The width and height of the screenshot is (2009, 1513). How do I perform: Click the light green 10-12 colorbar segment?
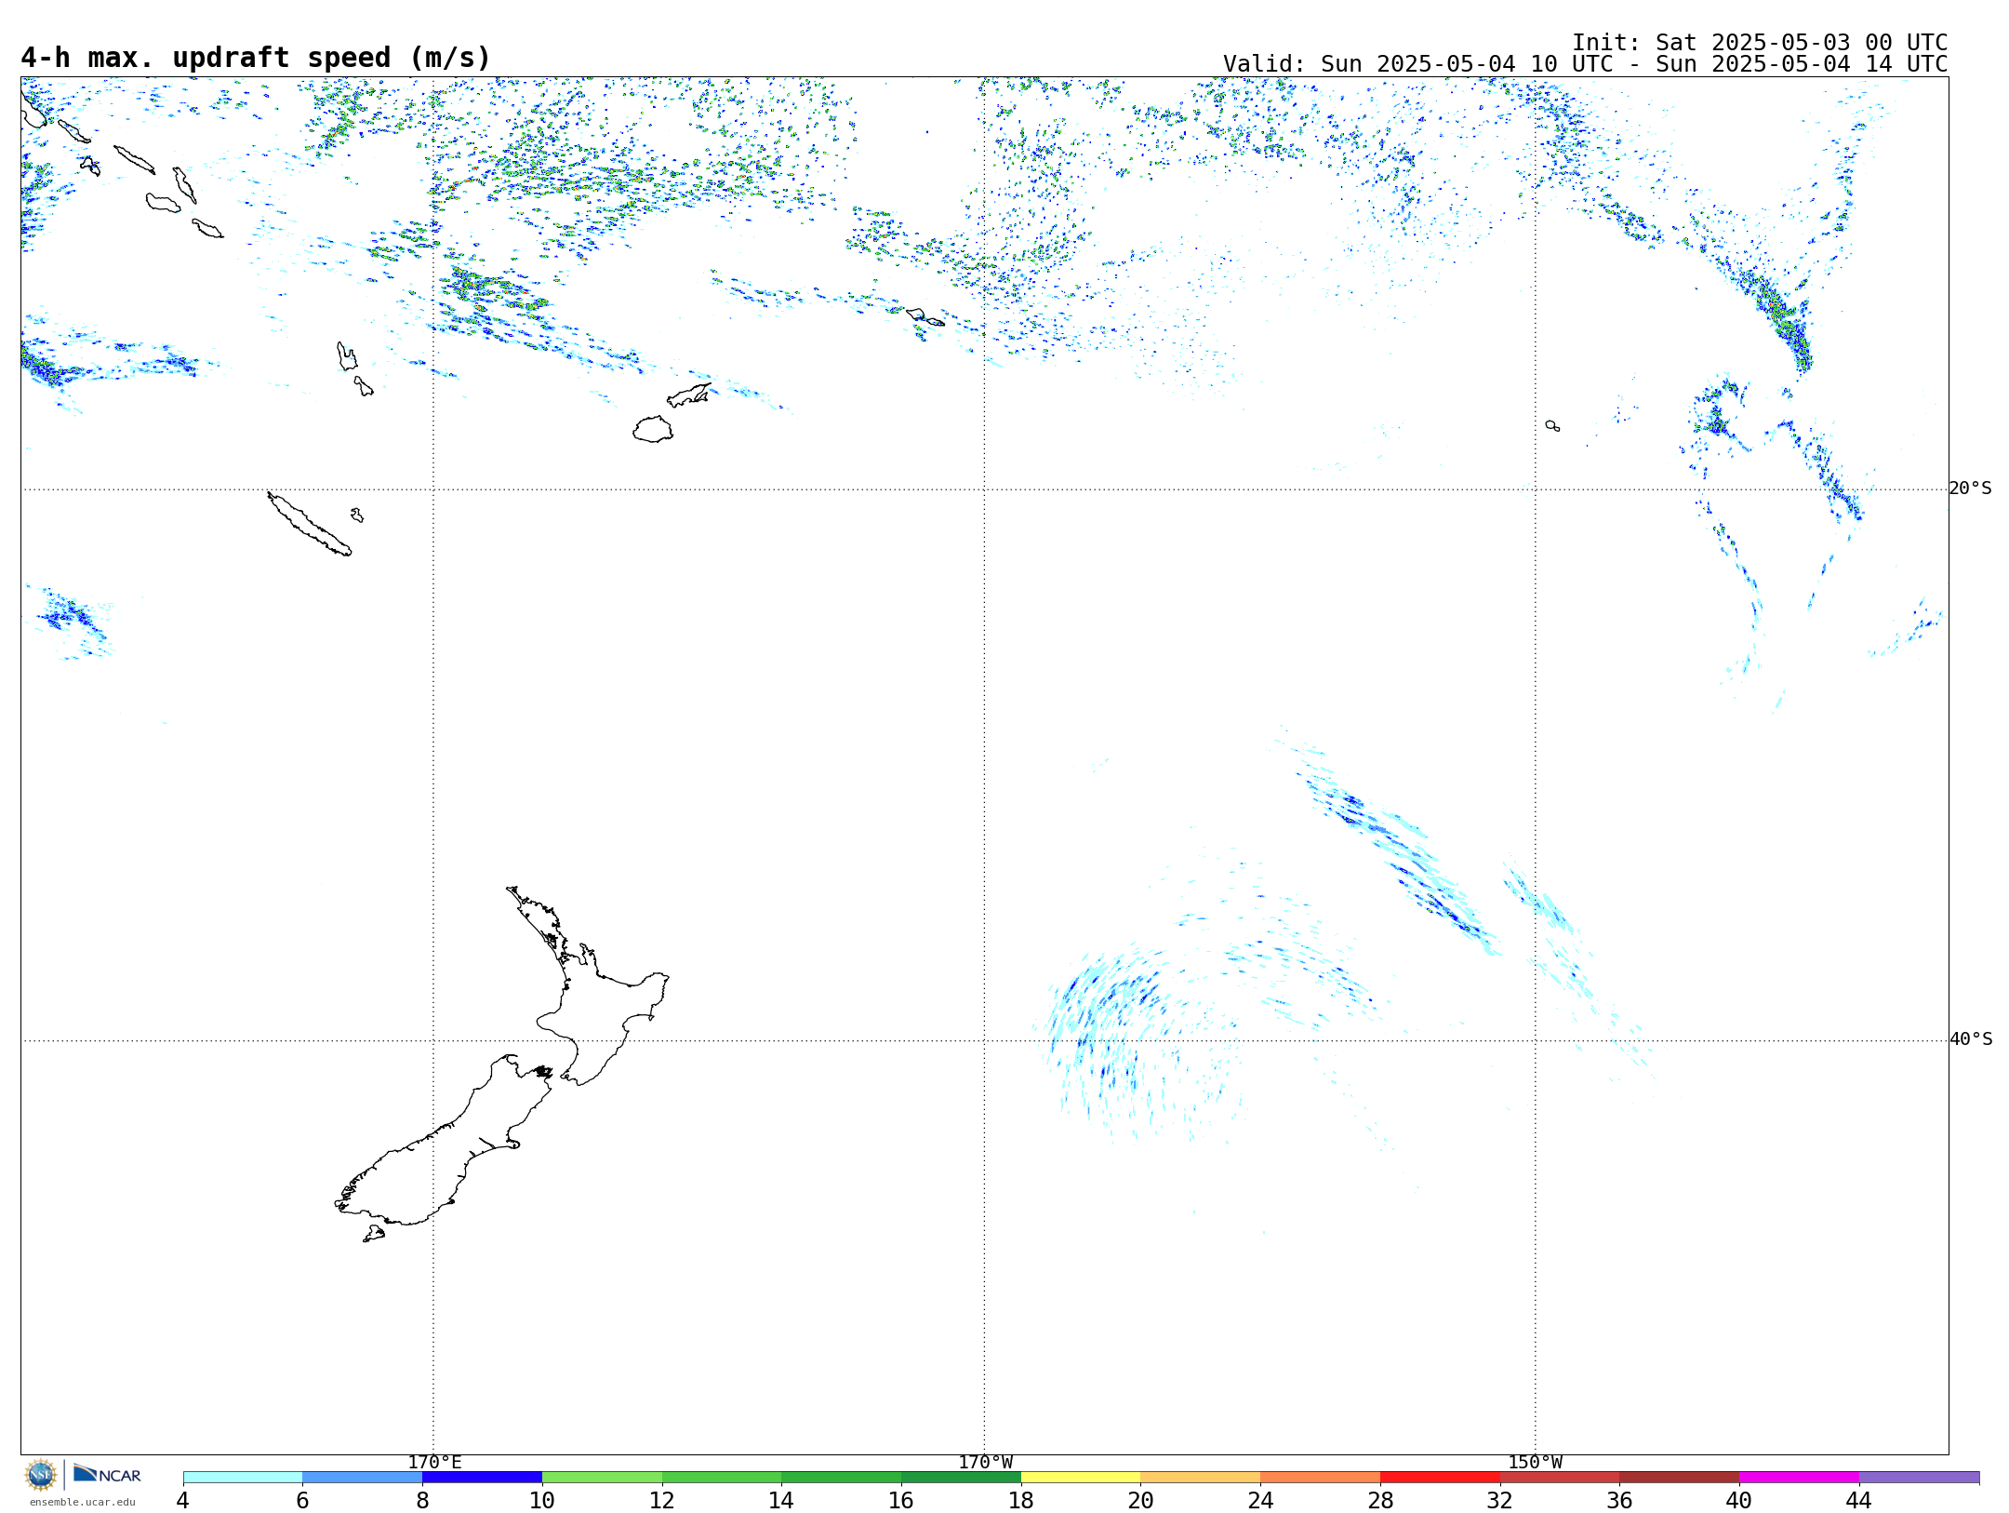pyautogui.click(x=602, y=1478)
